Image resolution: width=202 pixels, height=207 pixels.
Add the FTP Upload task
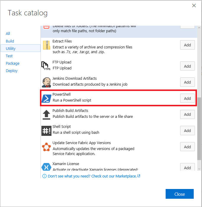pos(187,66)
